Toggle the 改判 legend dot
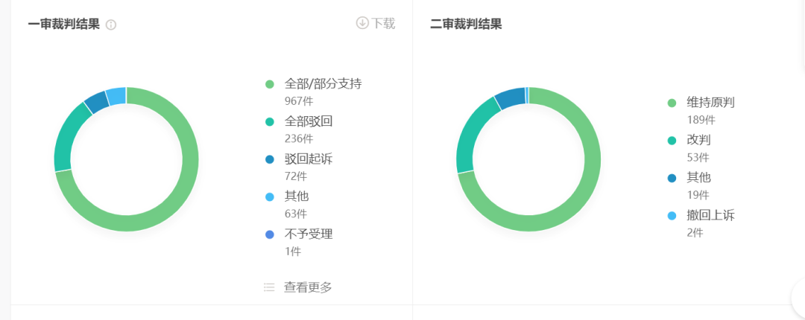Viewport: 805px width, 320px height. pos(672,140)
